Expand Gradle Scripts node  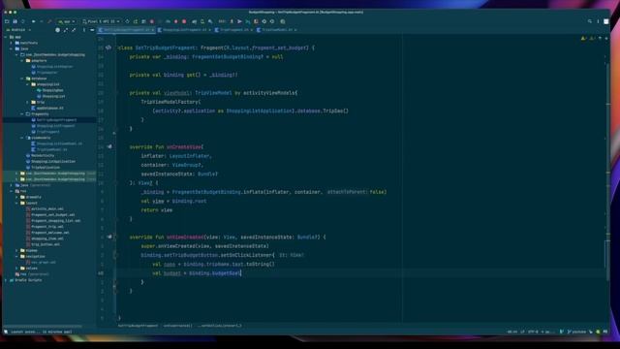point(6,280)
